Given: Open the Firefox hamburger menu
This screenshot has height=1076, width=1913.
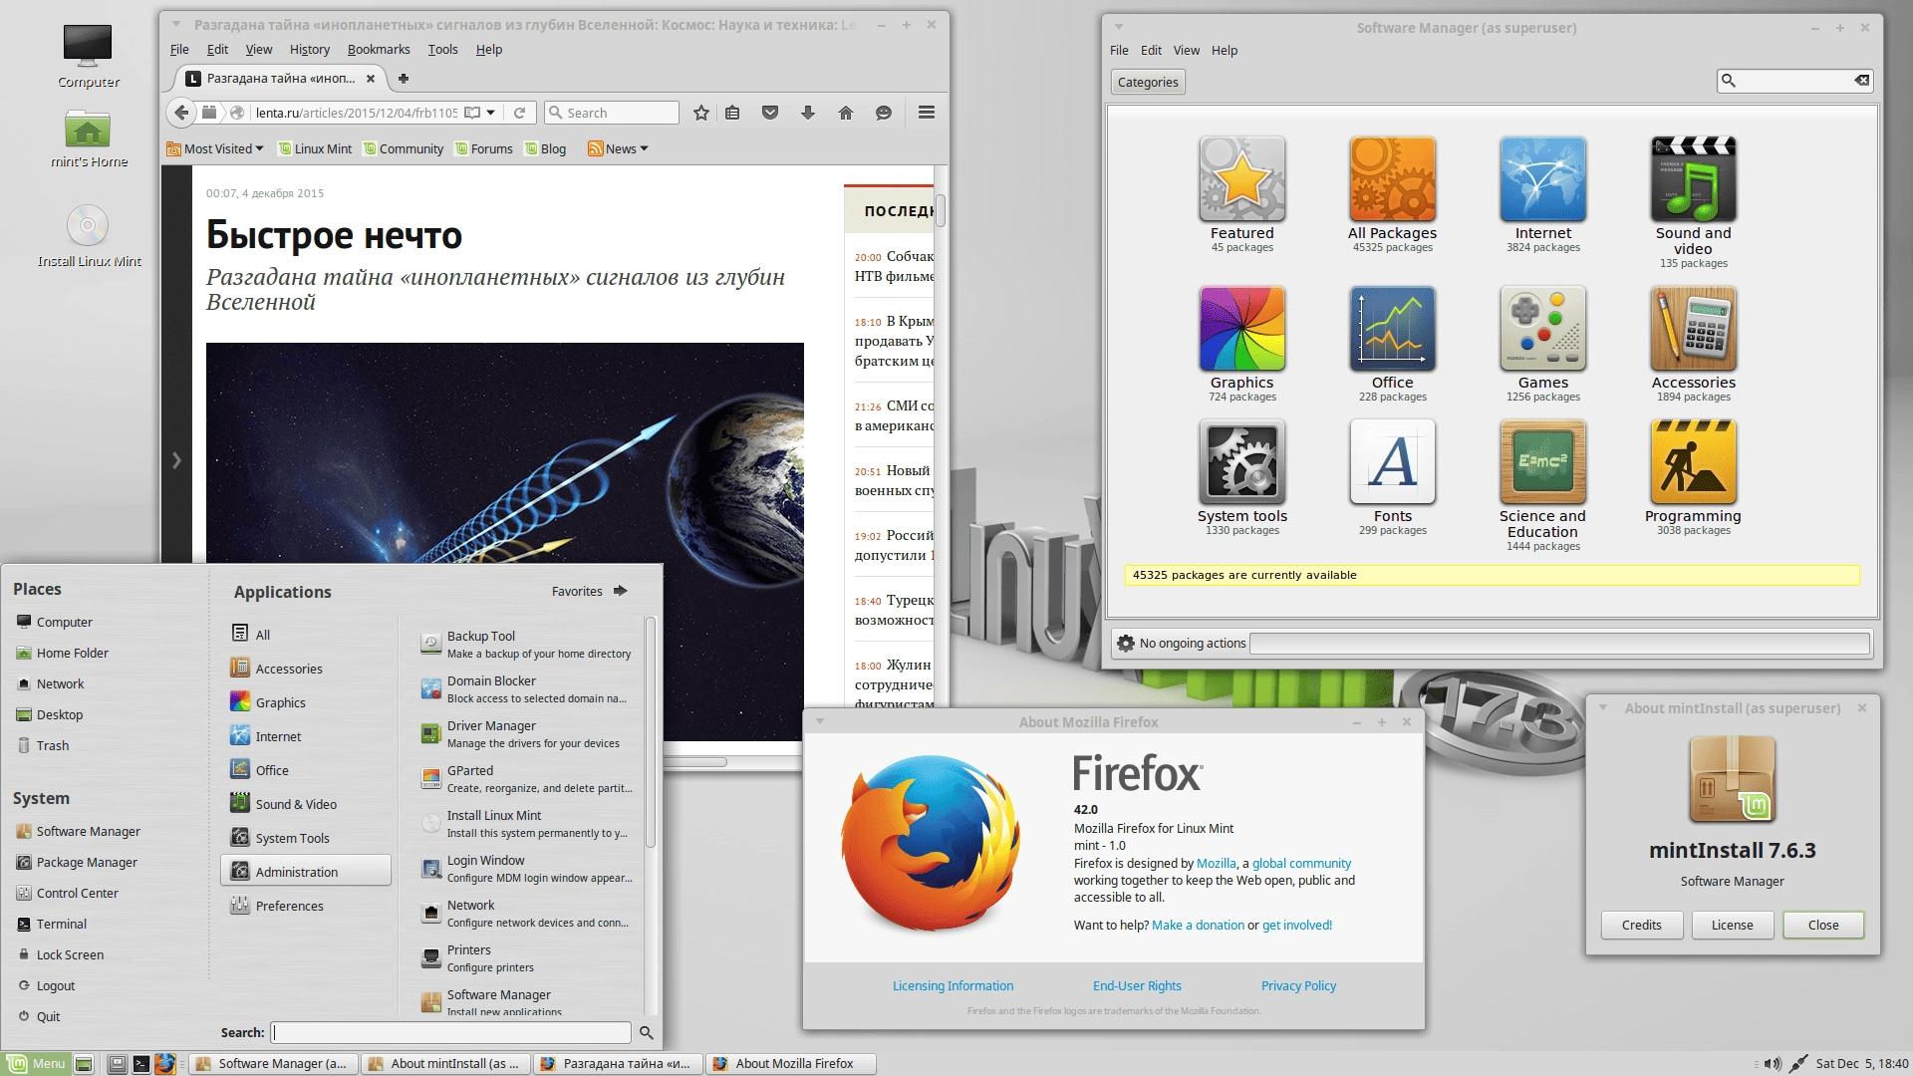Looking at the screenshot, I should click(x=927, y=113).
